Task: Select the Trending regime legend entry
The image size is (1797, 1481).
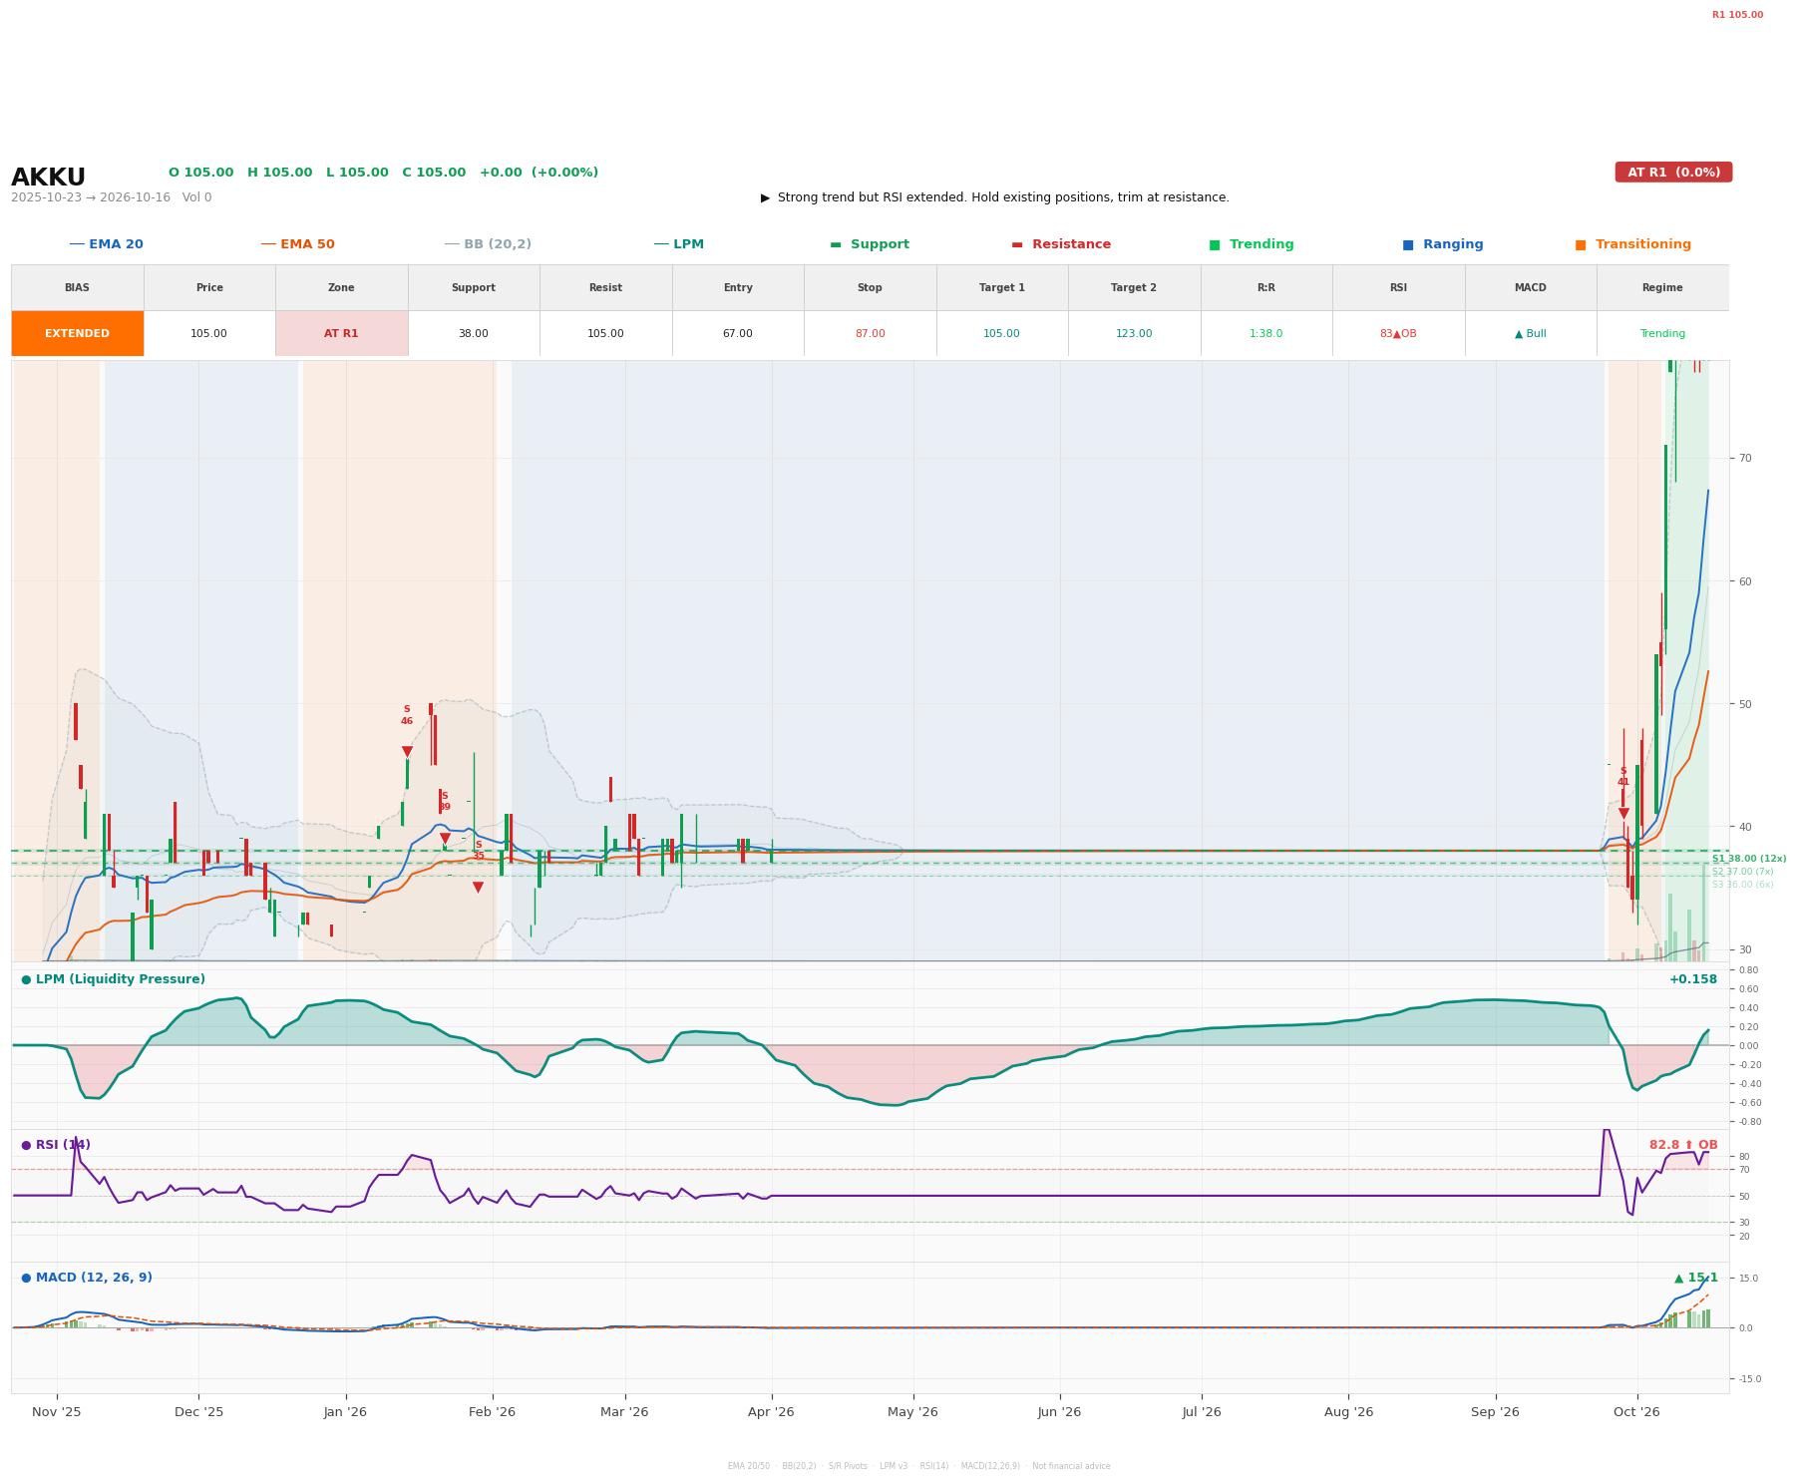Action: pos(1252,244)
